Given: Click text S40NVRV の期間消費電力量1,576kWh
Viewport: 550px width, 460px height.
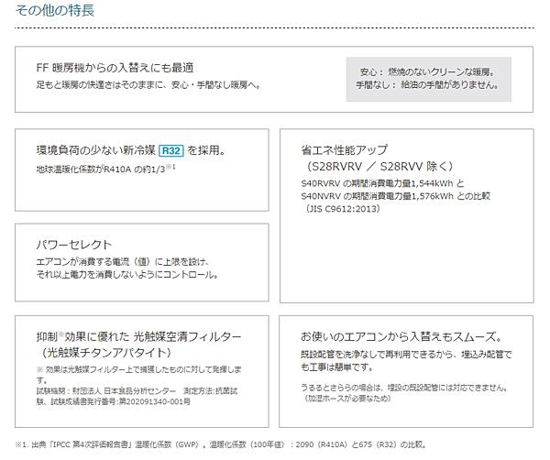Looking at the screenshot, I should pyautogui.click(x=377, y=196).
